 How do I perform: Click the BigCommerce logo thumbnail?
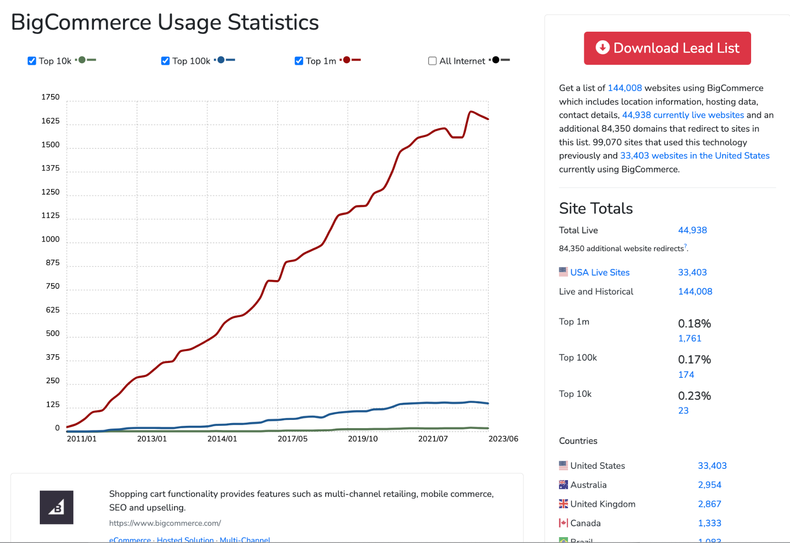pyautogui.click(x=57, y=507)
